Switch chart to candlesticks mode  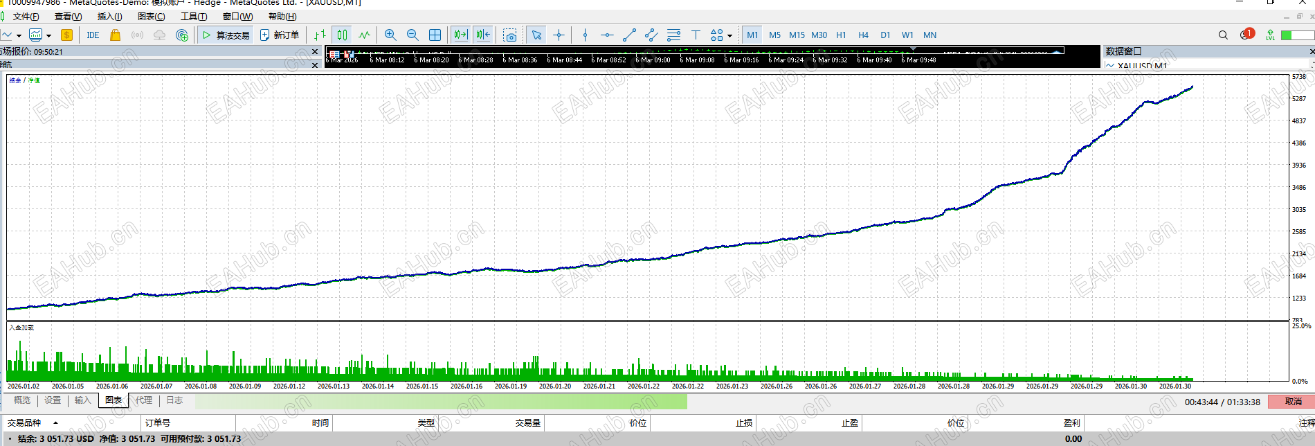click(x=342, y=35)
